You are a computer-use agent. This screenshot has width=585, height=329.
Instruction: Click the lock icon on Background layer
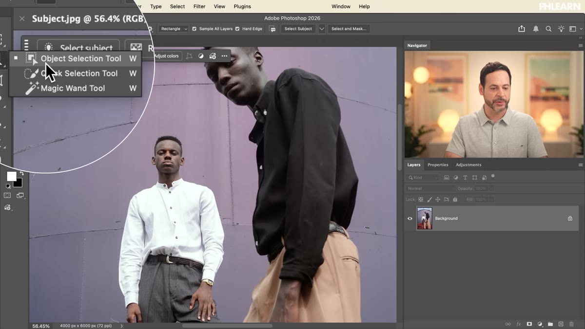570,219
